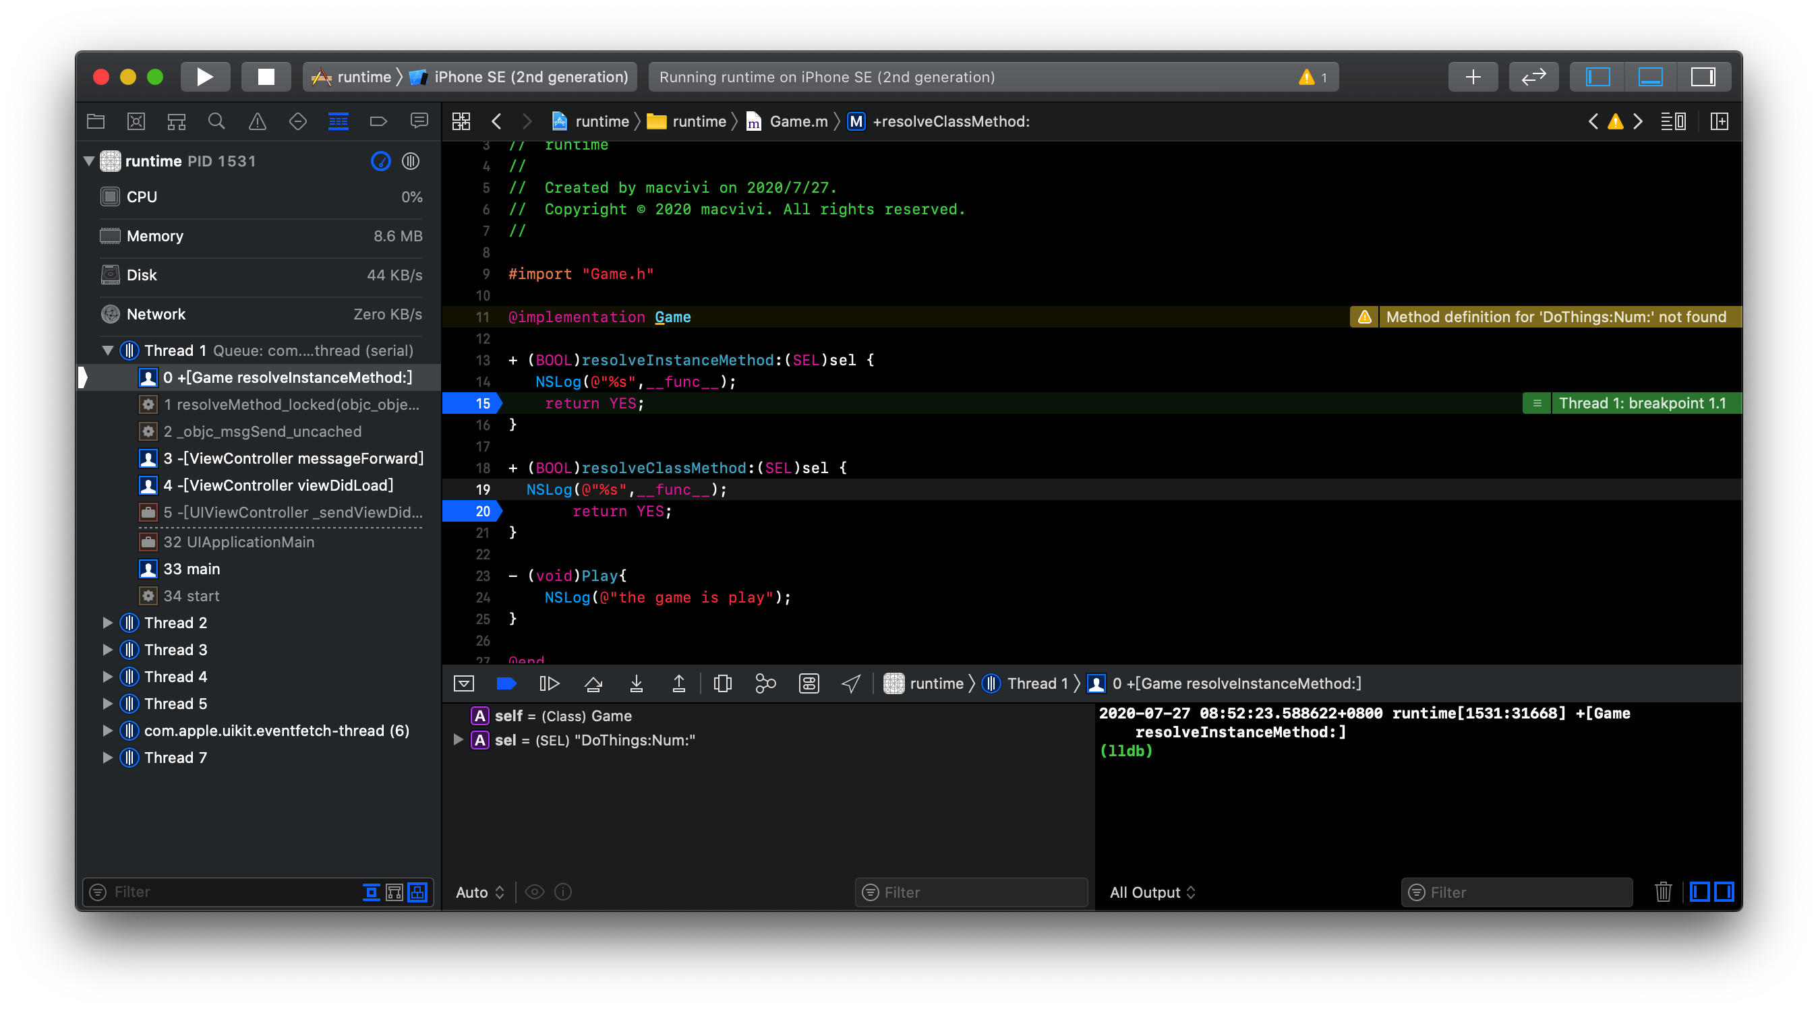This screenshot has width=1818, height=1011.
Task: Add an editor on the right
Action: tap(1719, 121)
